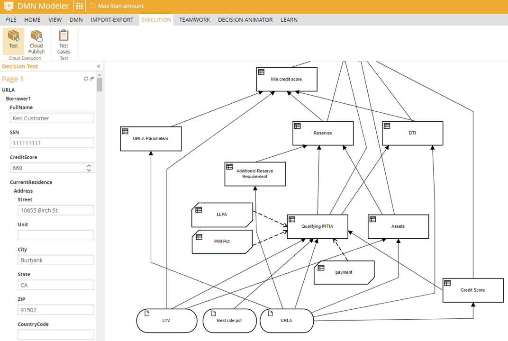
Task: Open the app launcher grid icon
Action: click(79, 6)
